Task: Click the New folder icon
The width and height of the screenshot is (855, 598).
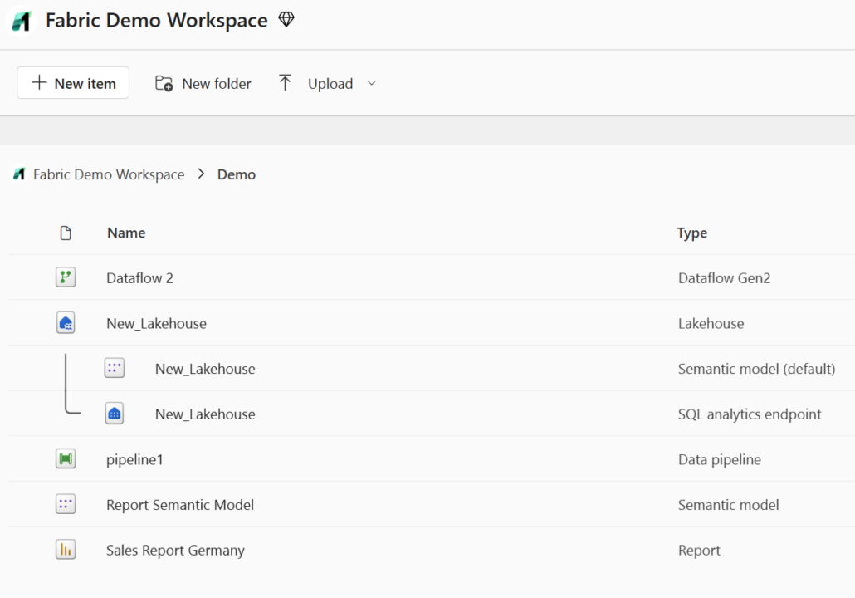Action: point(164,83)
